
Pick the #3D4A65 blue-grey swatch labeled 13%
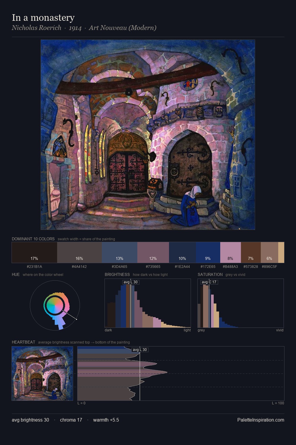[120, 252]
